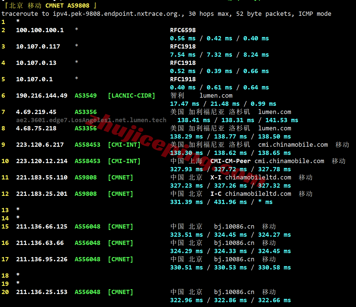Click the latency value 17.47 ms

185,104
